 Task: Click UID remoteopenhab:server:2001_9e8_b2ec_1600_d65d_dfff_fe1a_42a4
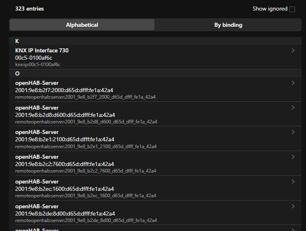[x=86, y=196]
